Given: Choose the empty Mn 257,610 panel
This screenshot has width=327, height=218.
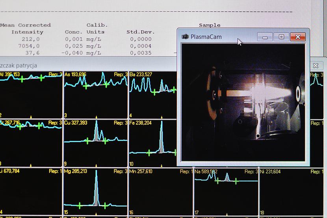Looking at the screenshot, I should click(x=160, y=192).
